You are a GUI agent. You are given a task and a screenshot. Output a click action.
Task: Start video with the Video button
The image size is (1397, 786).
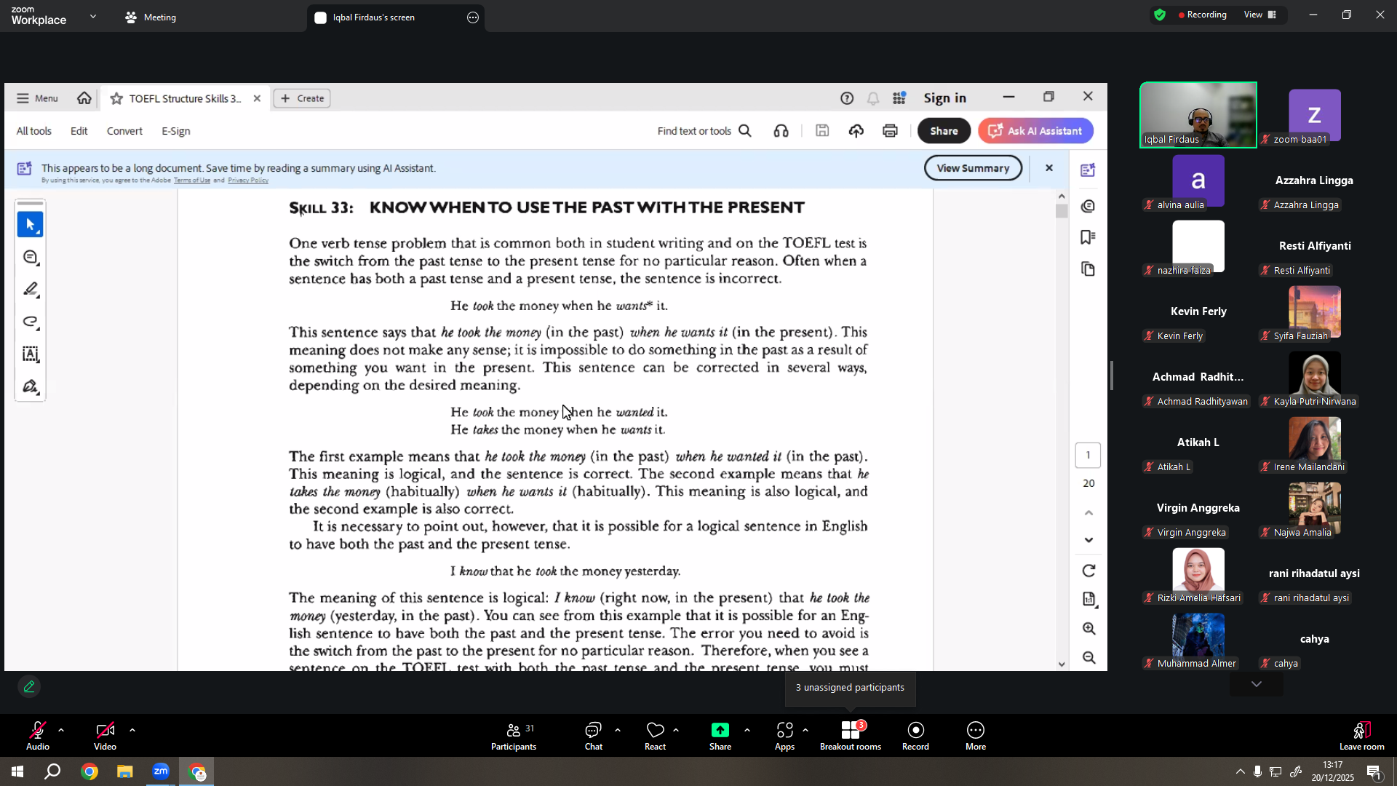pos(105,736)
